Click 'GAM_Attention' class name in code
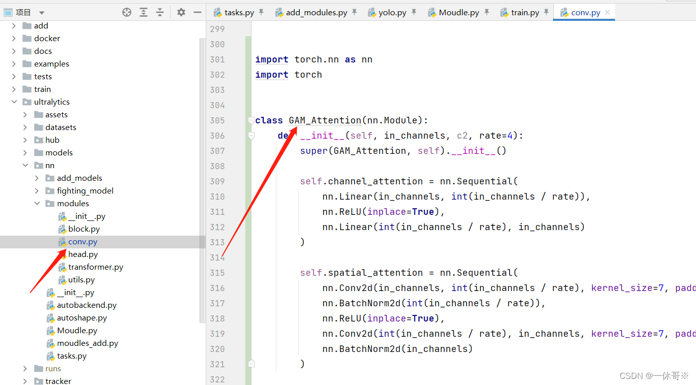Viewport: 696px width, 385px height. [x=325, y=120]
